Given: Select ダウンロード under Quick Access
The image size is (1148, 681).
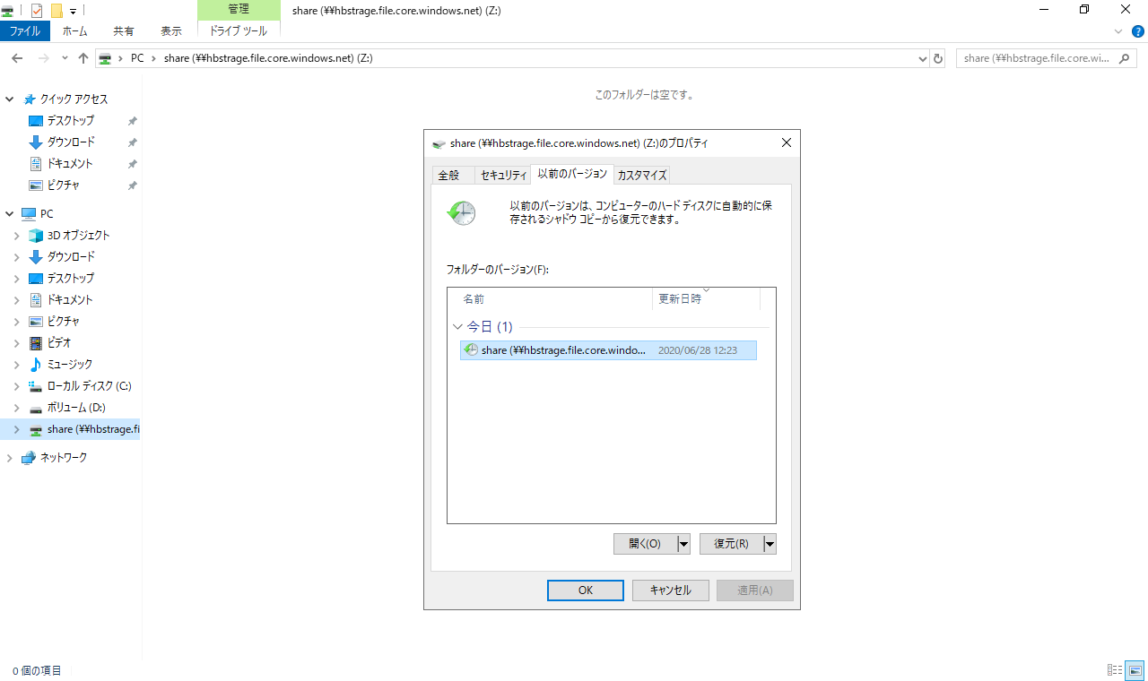Looking at the screenshot, I should [x=71, y=142].
